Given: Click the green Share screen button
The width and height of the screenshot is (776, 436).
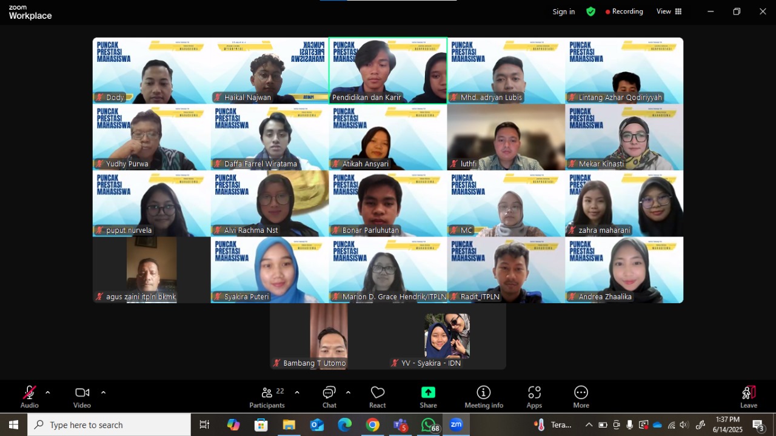Looking at the screenshot, I should 428,397.
